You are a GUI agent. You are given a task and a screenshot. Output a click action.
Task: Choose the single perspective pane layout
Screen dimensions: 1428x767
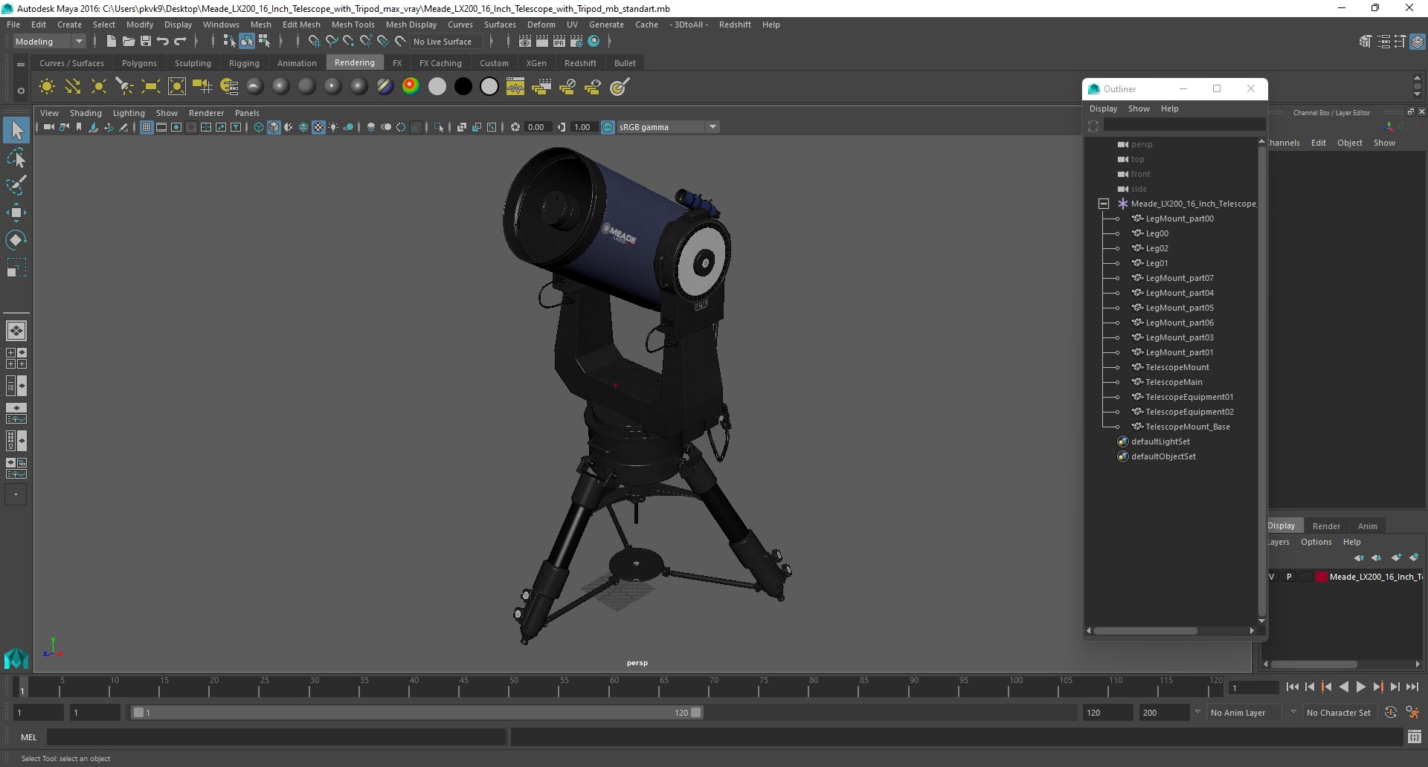tap(16, 331)
